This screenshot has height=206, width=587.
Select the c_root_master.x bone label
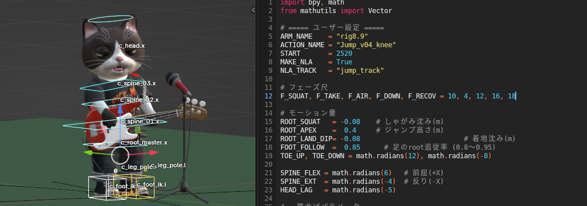(144, 142)
